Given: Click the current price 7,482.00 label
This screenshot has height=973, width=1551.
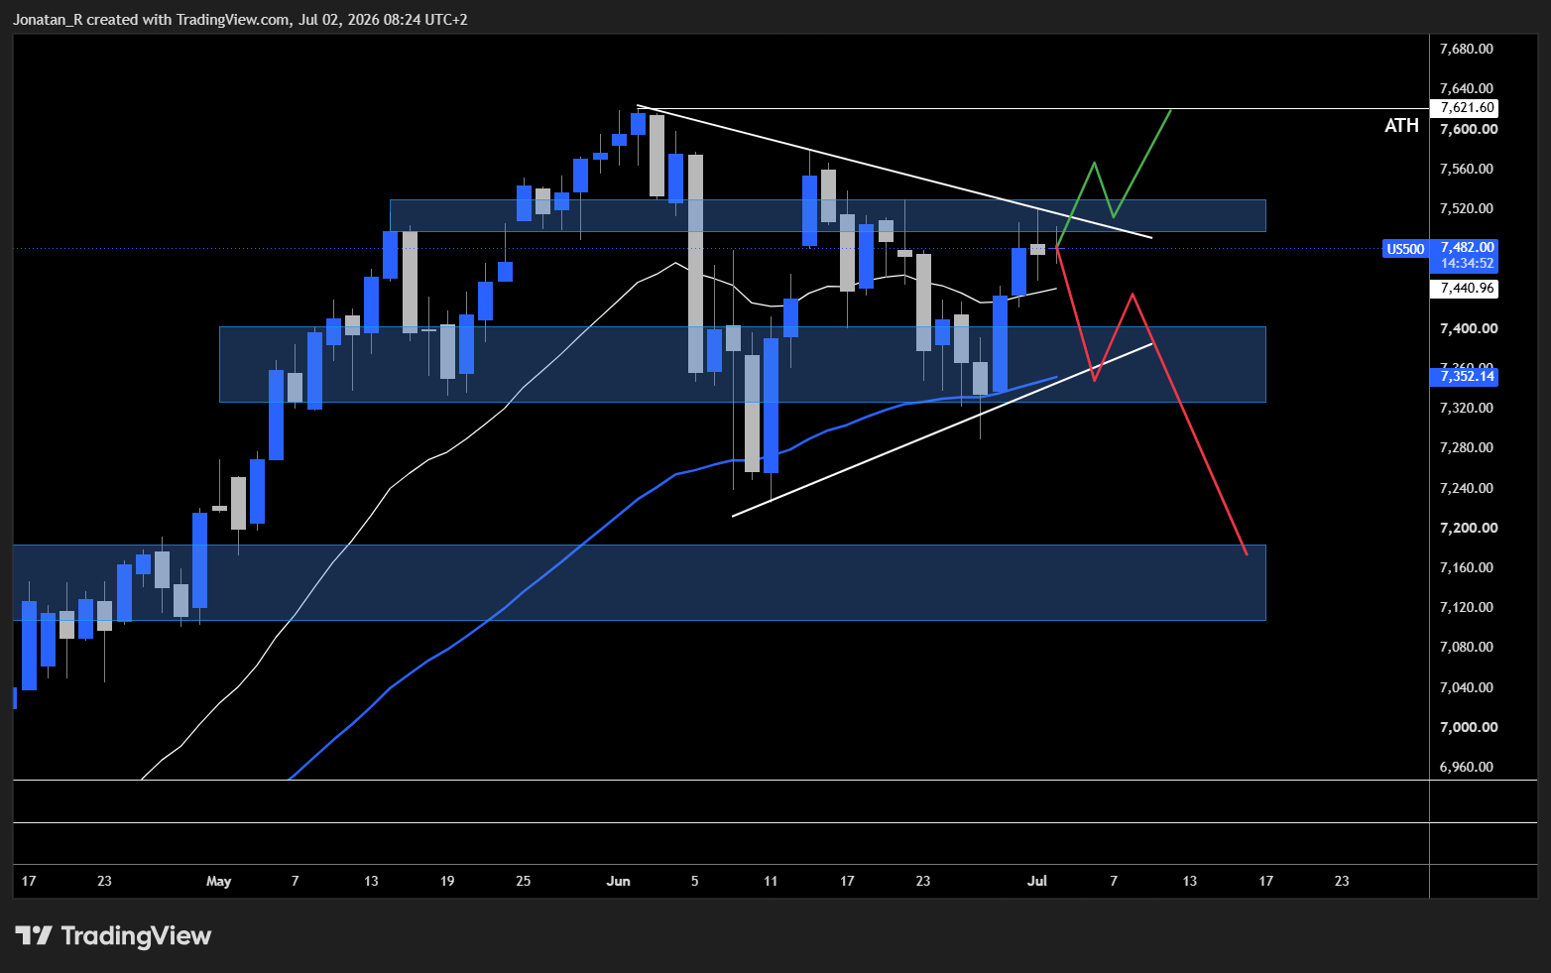Looking at the screenshot, I should coord(1467,247).
